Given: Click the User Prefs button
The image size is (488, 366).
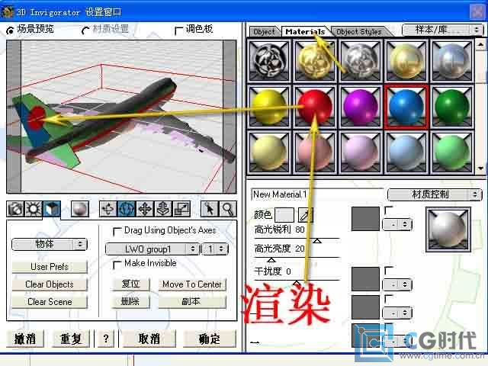Looking at the screenshot, I should pyautogui.click(x=50, y=267).
